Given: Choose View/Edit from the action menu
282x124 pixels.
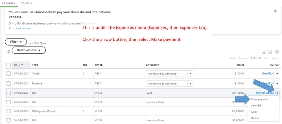Looking at the screenshot, I should pyautogui.click(x=257, y=105).
